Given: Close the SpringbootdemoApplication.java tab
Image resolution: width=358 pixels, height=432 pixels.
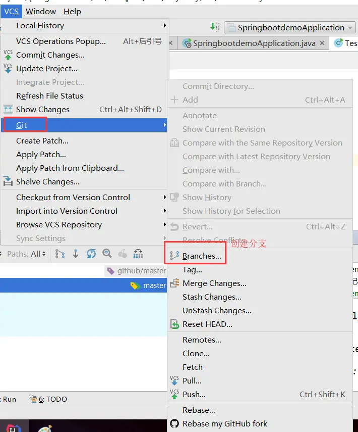Looking at the screenshot, I should tap(322, 43).
